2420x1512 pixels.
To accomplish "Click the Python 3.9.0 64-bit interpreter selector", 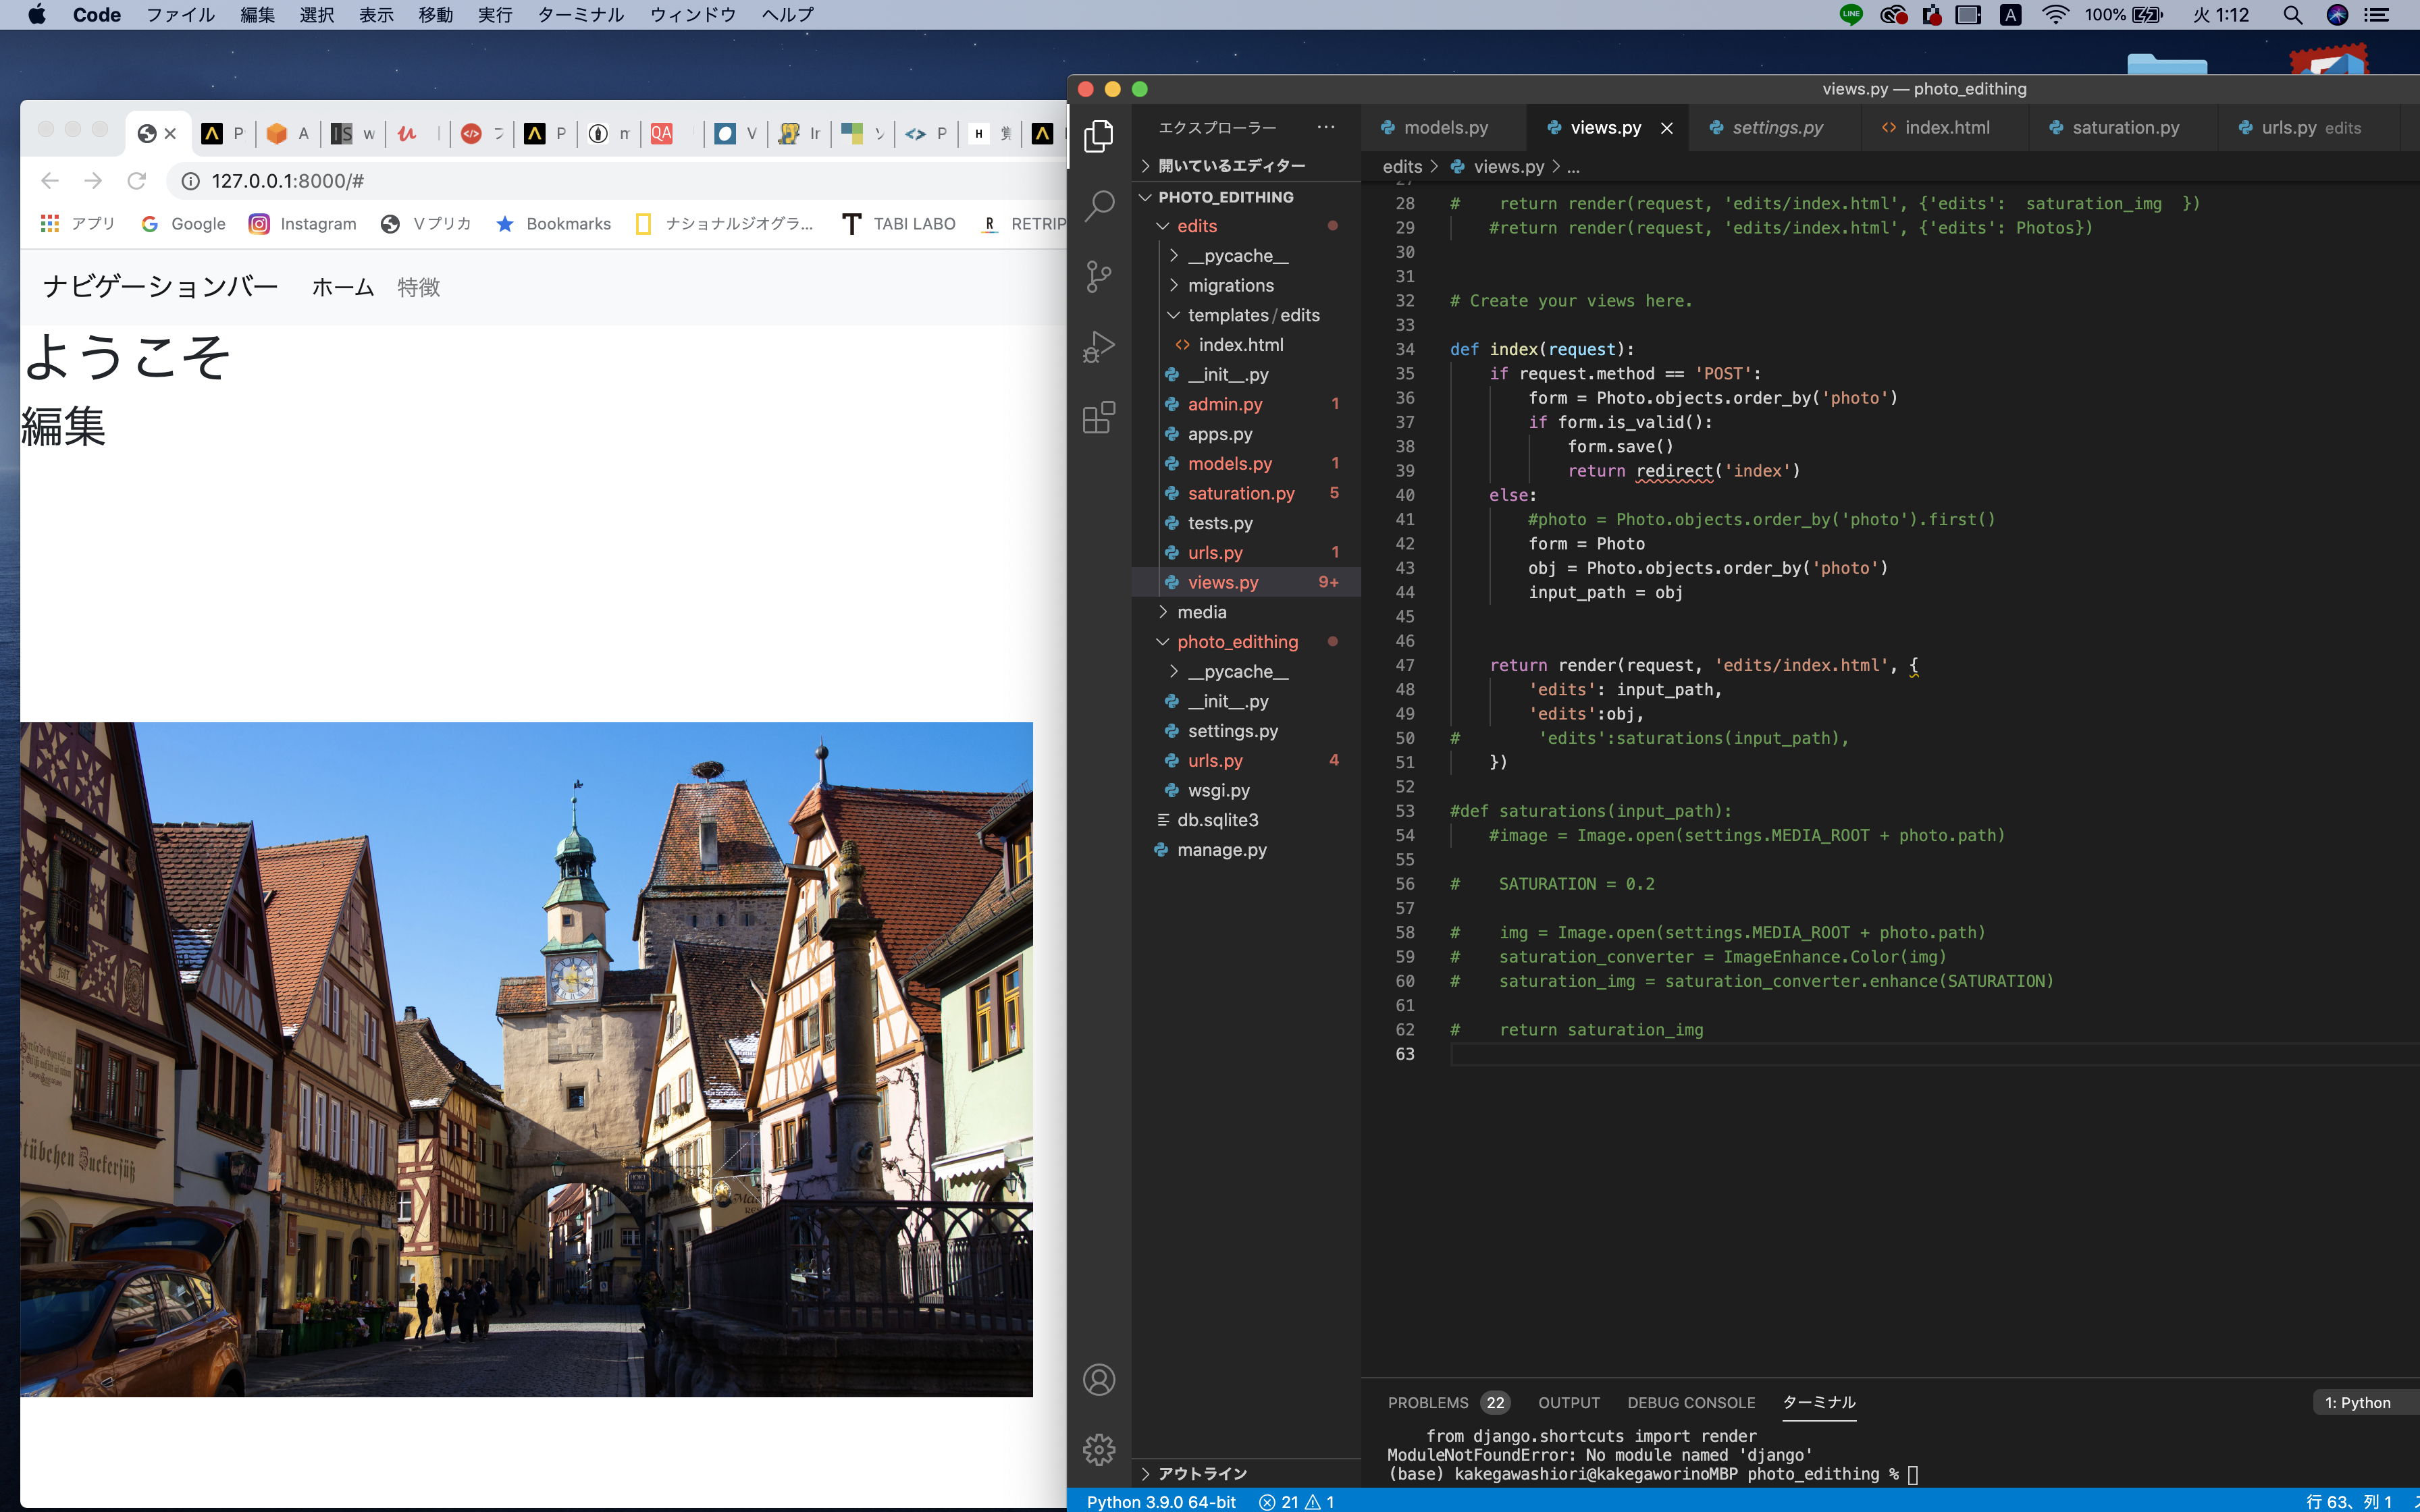I will click(1160, 1501).
